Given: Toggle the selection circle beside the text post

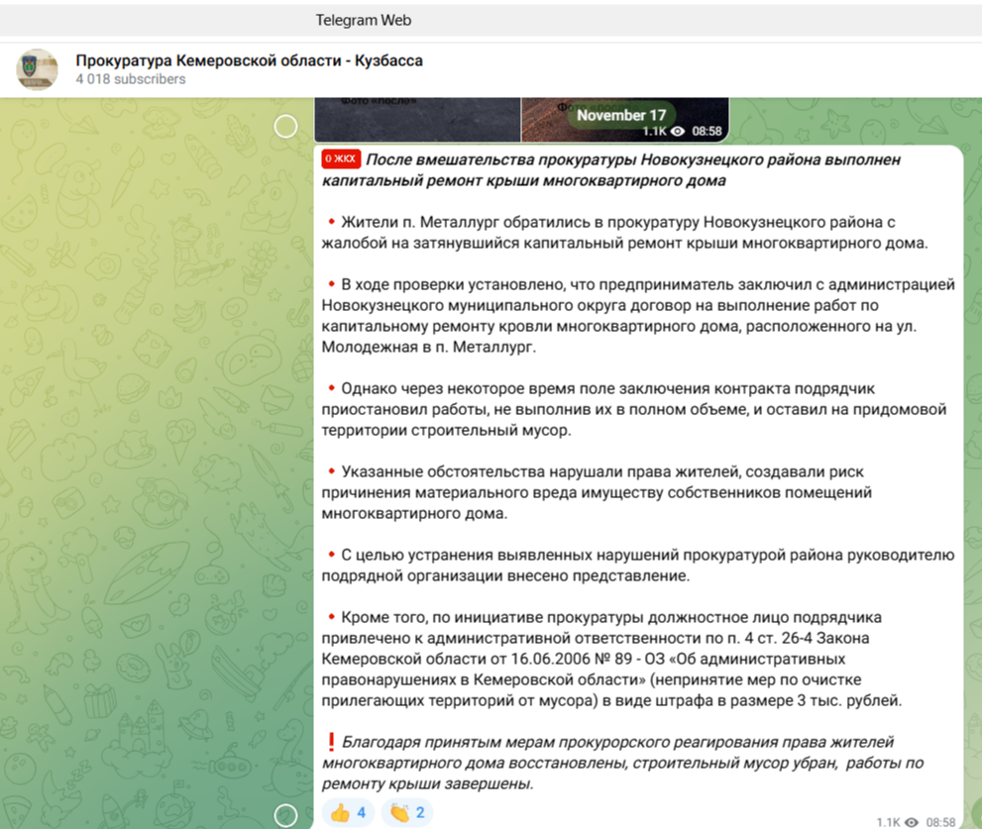Looking at the screenshot, I should tap(285, 816).
